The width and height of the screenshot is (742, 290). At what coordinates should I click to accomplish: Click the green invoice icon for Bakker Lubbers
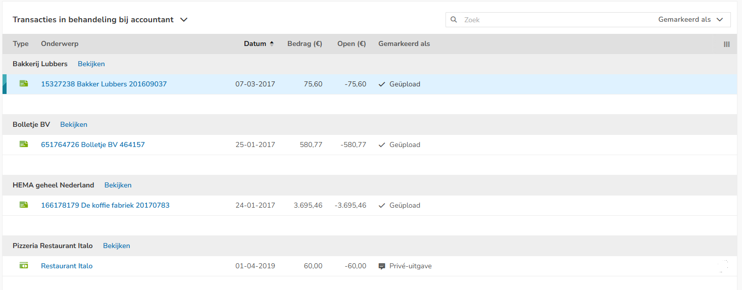pyautogui.click(x=24, y=84)
